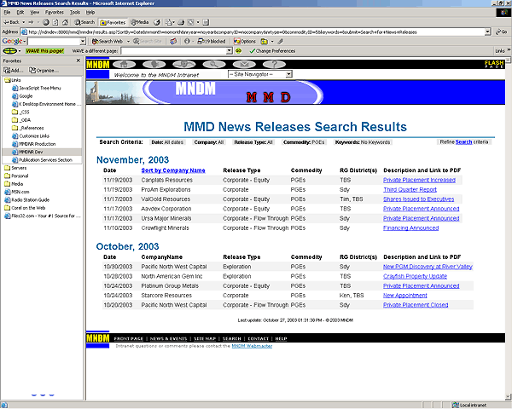Stop page loading icon

click(46, 22)
